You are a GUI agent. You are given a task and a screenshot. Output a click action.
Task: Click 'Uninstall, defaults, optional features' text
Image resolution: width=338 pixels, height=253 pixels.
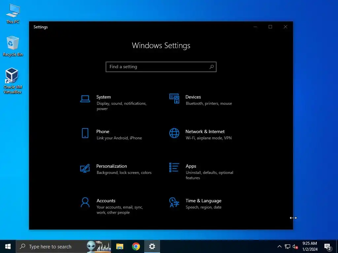[210, 175]
